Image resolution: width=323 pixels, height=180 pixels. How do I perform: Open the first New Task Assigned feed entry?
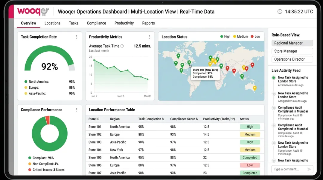click(293, 81)
